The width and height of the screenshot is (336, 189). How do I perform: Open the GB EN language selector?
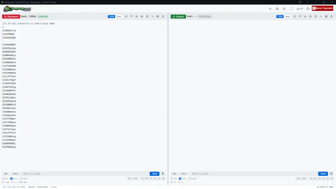(x=300, y=9)
